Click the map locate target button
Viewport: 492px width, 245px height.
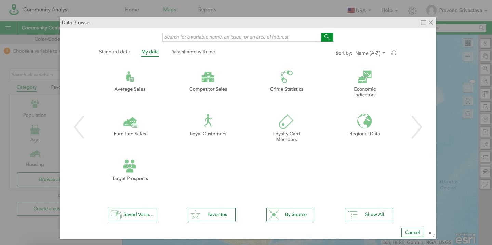coord(468,114)
